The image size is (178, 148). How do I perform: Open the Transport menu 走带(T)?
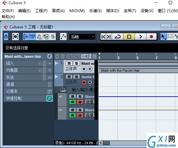tap(130, 11)
